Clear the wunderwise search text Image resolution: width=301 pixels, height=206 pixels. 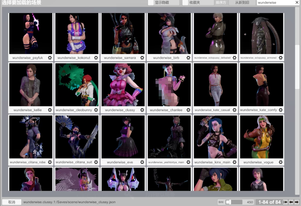(x=297, y=3)
